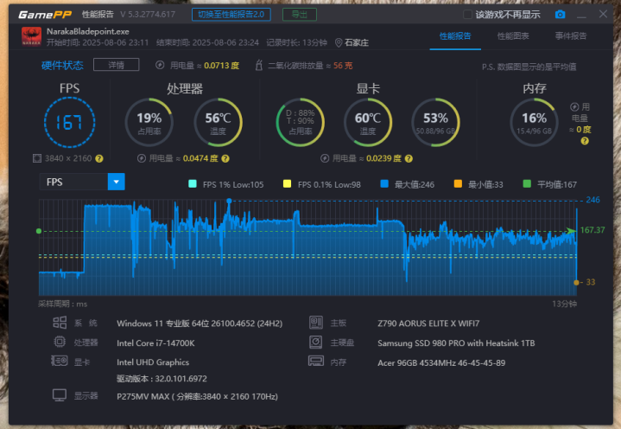Click the processor chip icon in info list

(60, 342)
